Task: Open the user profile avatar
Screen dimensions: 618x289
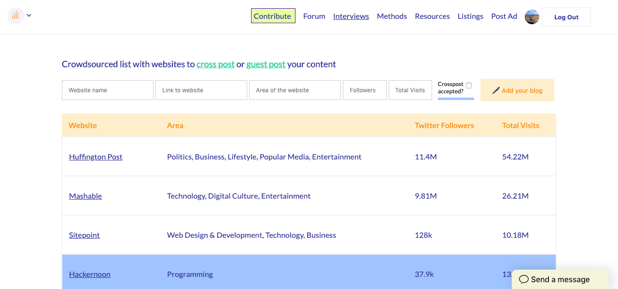Action: [532, 17]
